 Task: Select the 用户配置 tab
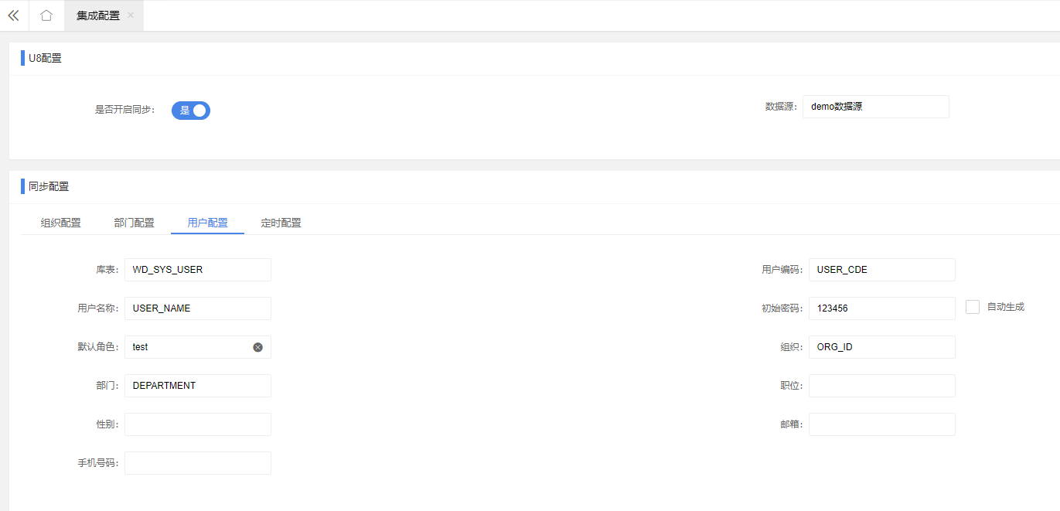207,223
